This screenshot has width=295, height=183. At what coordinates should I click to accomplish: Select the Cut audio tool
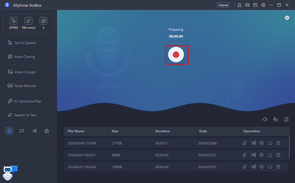point(34,131)
